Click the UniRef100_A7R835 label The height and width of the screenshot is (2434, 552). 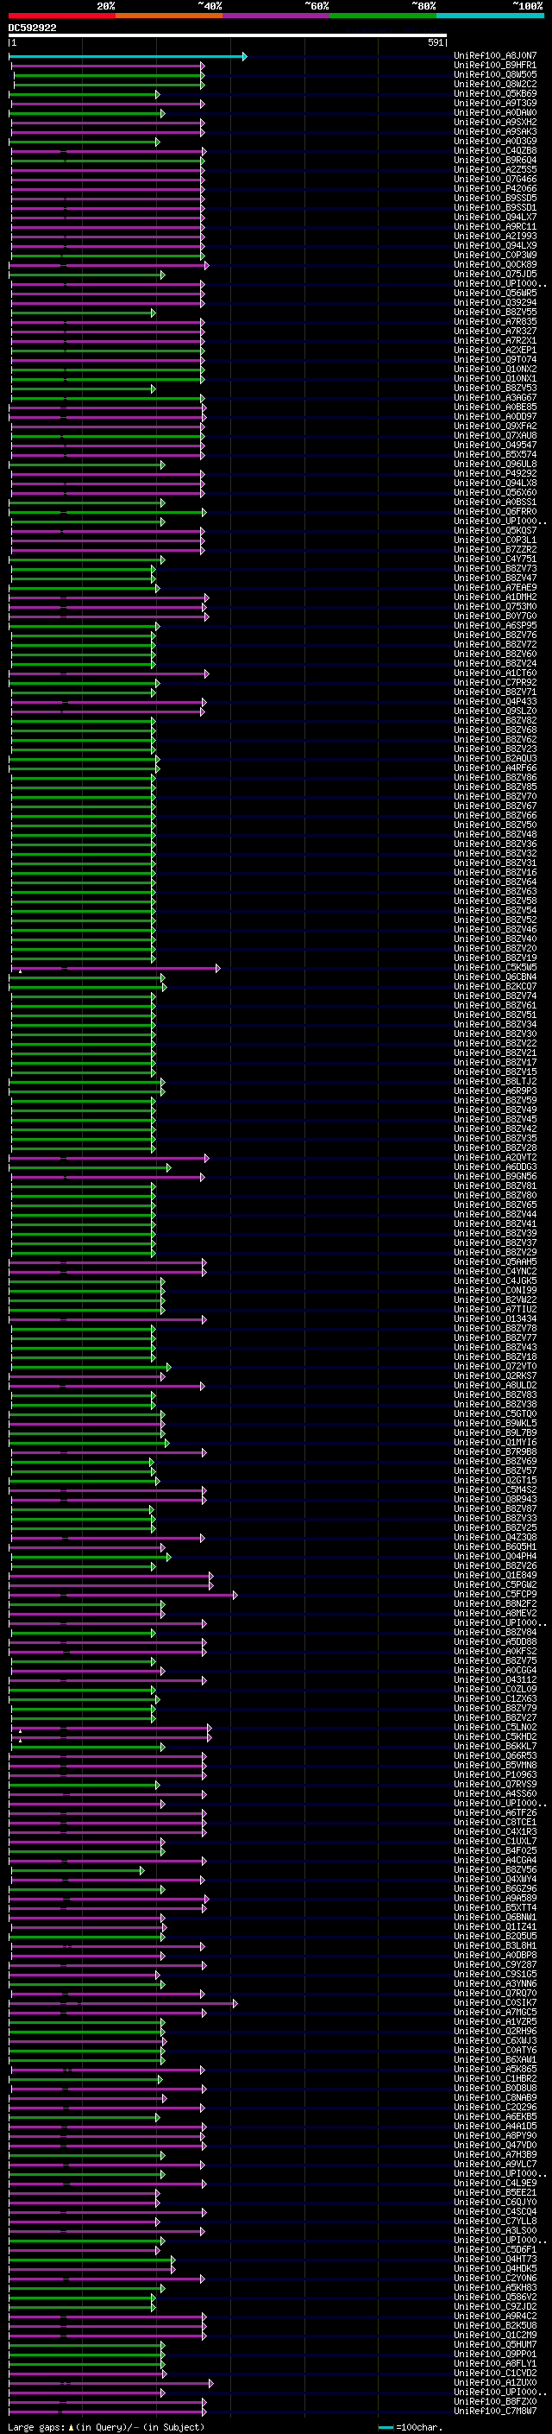495,321
